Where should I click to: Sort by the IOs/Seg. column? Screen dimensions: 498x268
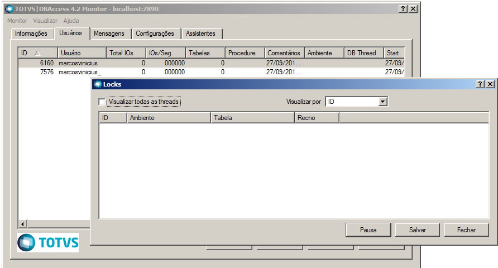pos(166,53)
